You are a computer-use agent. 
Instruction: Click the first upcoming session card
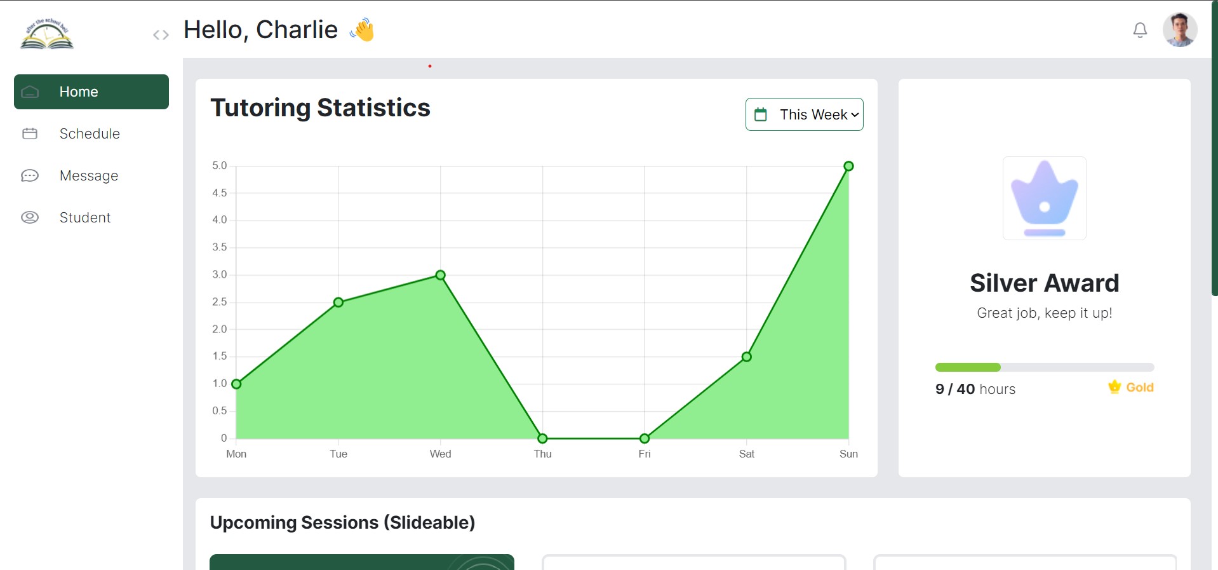[361, 562]
